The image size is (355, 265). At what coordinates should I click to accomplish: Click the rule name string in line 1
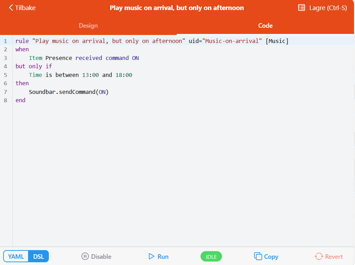tap(109, 41)
